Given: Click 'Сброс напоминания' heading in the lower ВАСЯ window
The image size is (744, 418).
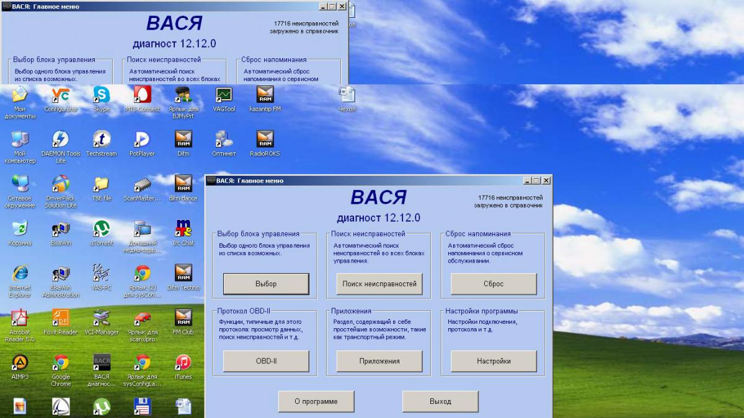Looking at the screenshot, I should (478, 233).
